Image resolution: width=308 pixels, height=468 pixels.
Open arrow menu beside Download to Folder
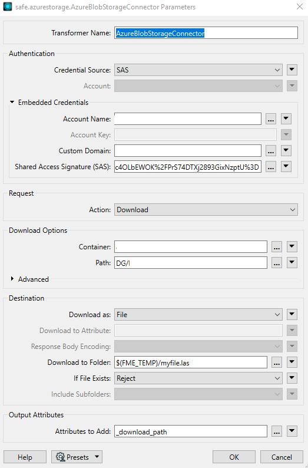(x=292, y=362)
